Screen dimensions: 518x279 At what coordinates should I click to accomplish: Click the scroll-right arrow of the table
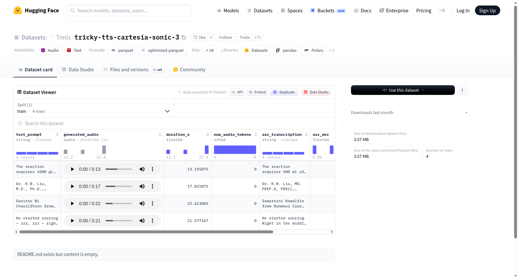[x=332, y=232]
